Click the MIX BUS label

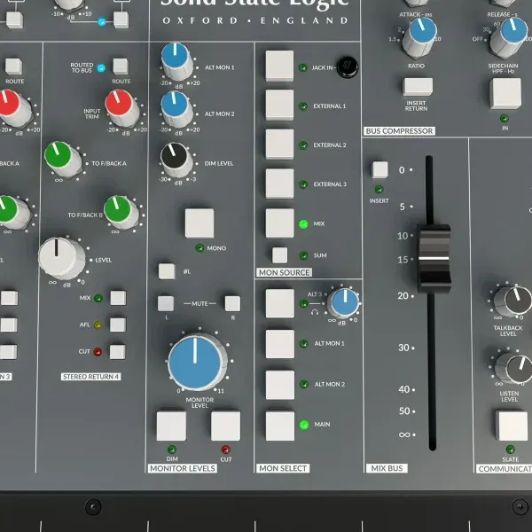pyautogui.click(x=387, y=468)
